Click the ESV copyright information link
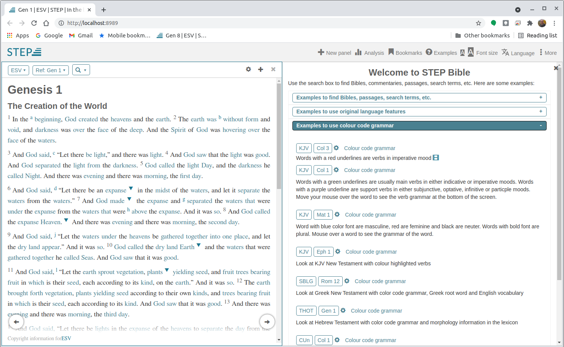Screen dimensions: 564x347 (x=66, y=338)
